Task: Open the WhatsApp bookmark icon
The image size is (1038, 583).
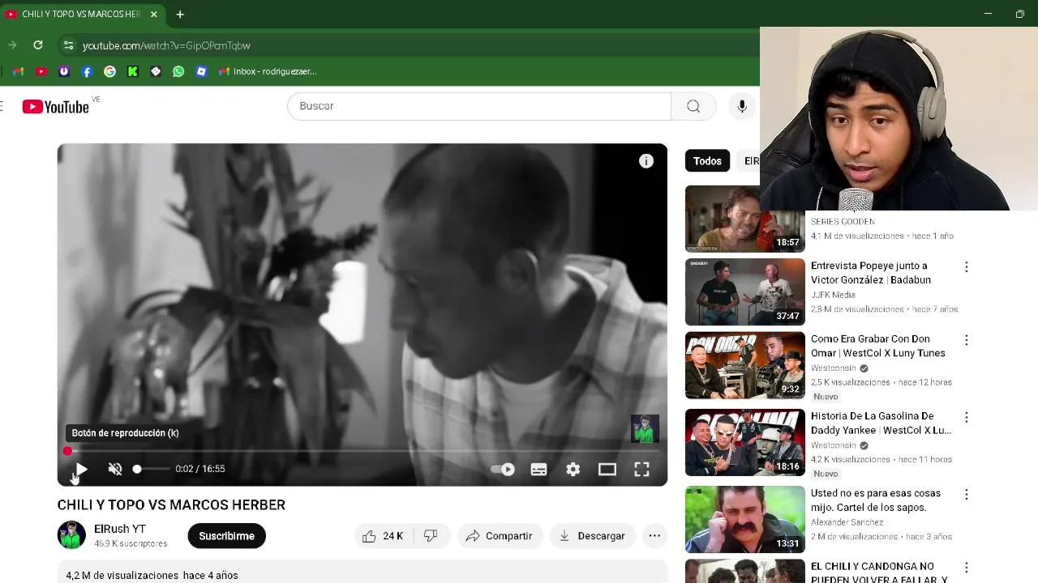Action: pos(178,71)
